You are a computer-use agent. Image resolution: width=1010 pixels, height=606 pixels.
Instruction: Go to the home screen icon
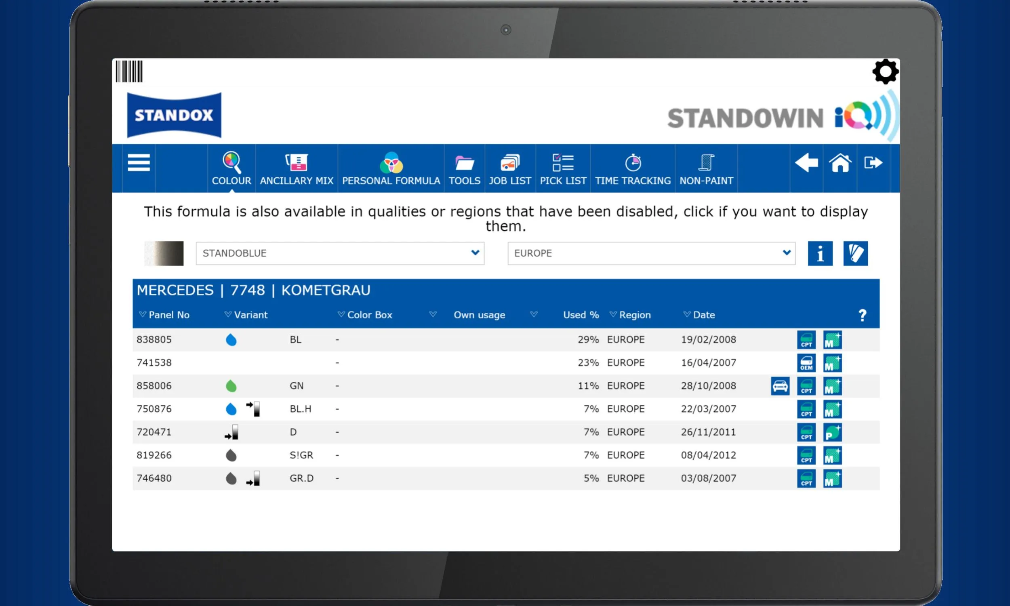tap(840, 163)
